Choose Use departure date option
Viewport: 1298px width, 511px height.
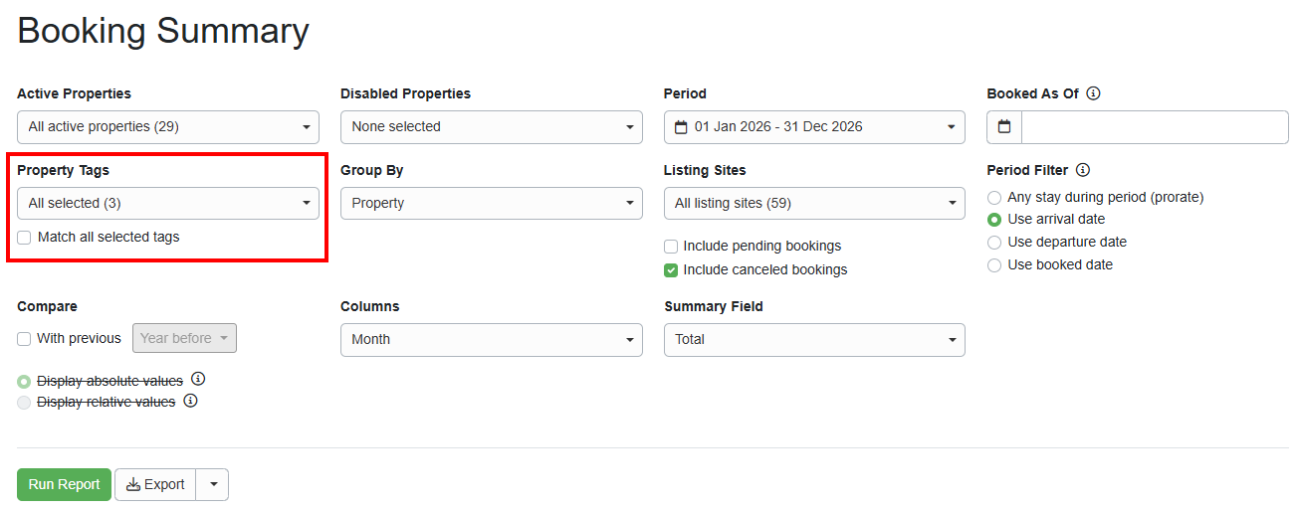pos(994,243)
